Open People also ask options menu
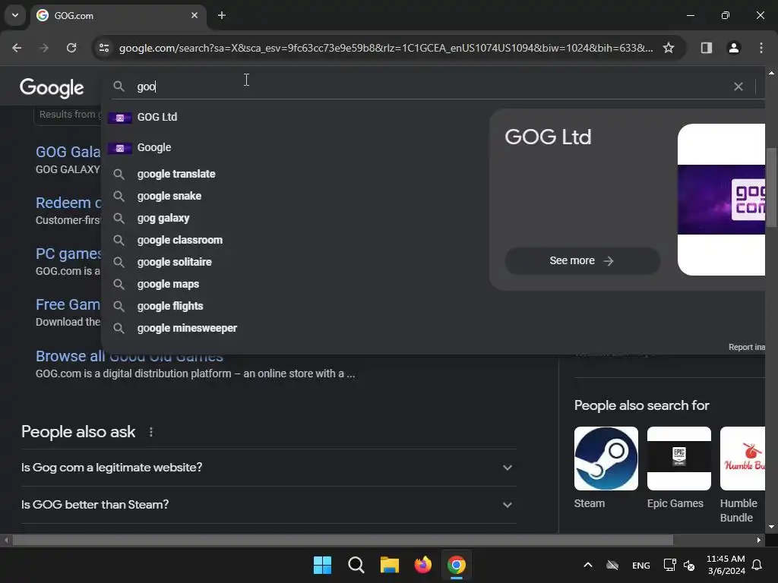This screenshot has width=778, height=583. tap(151, 432)
